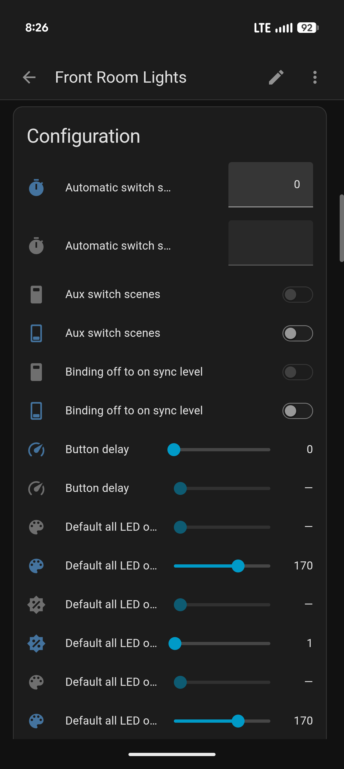This screenshot has height=769, width=344.
Task: Click the Front Room Lights title
Action: 121,77
